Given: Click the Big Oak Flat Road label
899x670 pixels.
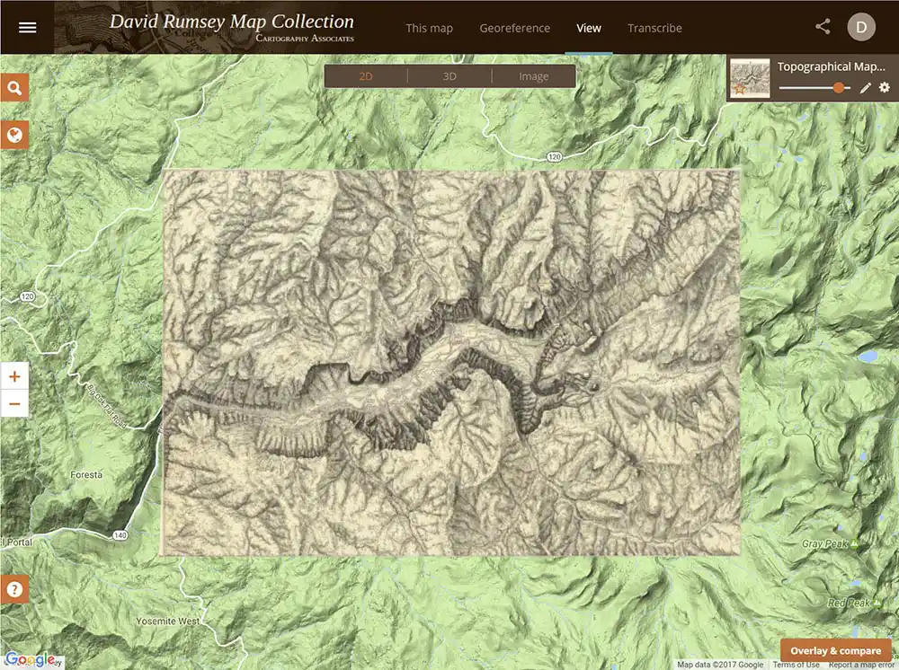Looking at the screenshot, I should tap(107, 406).
